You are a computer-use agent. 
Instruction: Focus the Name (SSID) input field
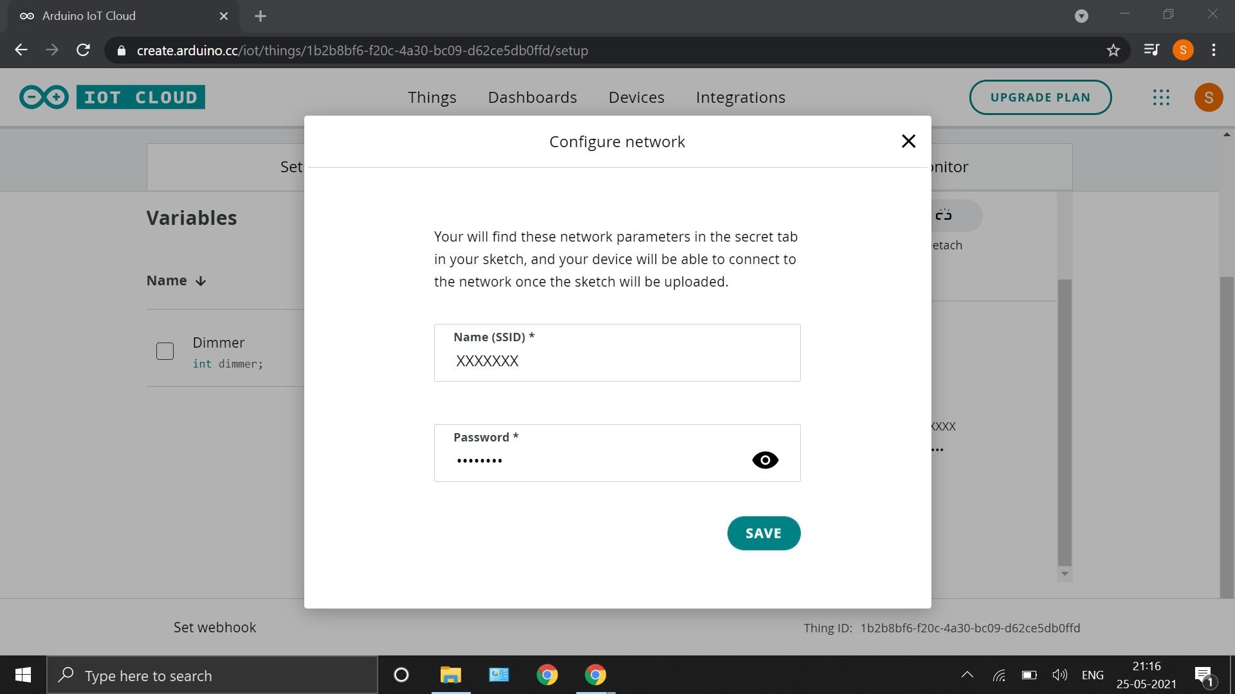click(x=617, y=353)
